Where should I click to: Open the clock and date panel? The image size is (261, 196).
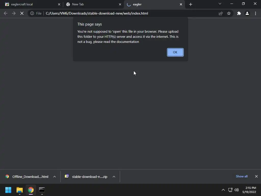point(249,190)
